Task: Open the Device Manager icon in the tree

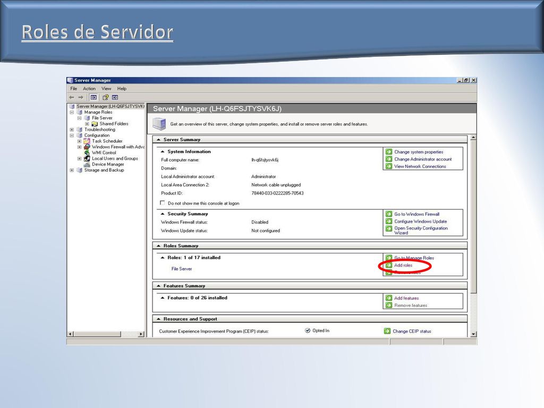Action: (87, 165)
